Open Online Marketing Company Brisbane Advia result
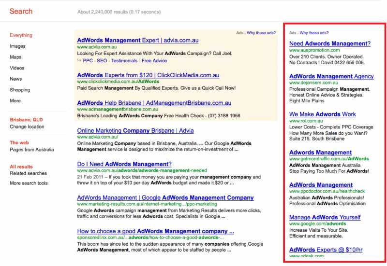Screen dimensions: 387x266 coord(135,130)
